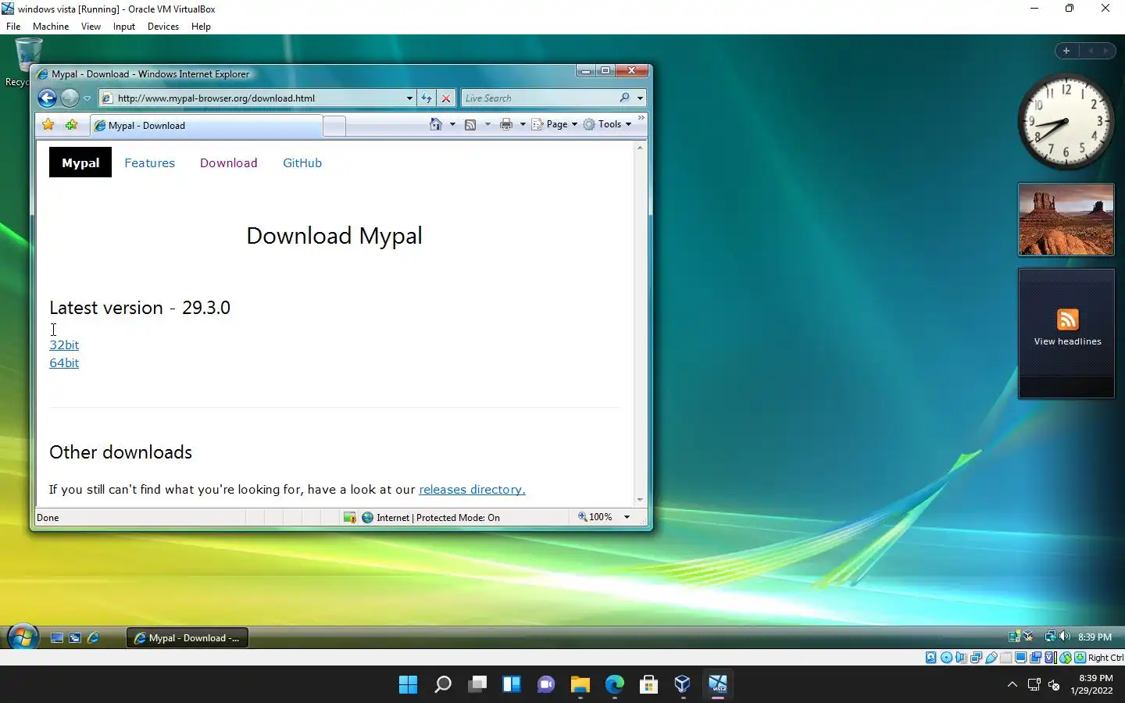Screen dimensions: 1125x703
Task: Expand the Feeds dropdown arrow
Action: pyautogui.click(x=487, y=124)
